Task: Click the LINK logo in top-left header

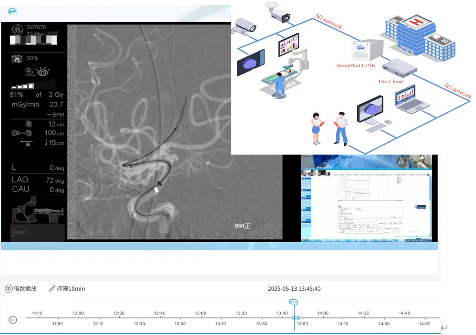Action: coord(12,11)
